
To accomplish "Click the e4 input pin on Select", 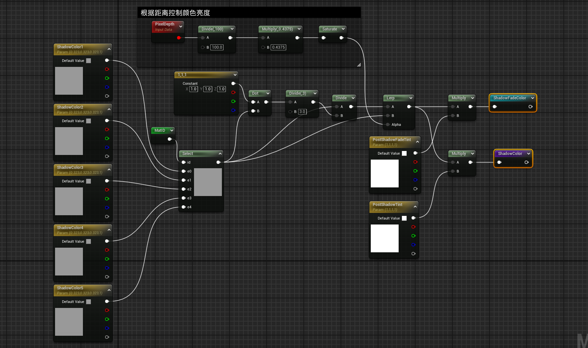I will tap(183, 207).
